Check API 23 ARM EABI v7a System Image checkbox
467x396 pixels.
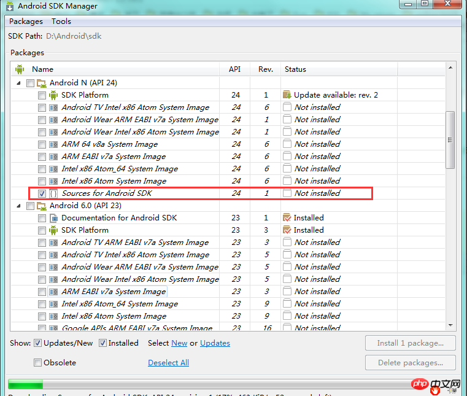click(x=42, y=292)
